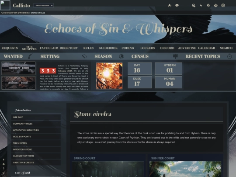236x177 pixels.
Task: Open The Shoppes sidebar link
Action: click(x=36, y=143)
